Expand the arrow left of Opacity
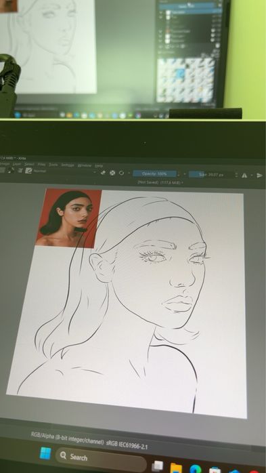 [129, 173]
